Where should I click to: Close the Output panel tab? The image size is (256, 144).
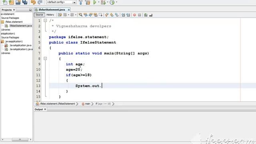pyautogui.click(x=45, y=109)
